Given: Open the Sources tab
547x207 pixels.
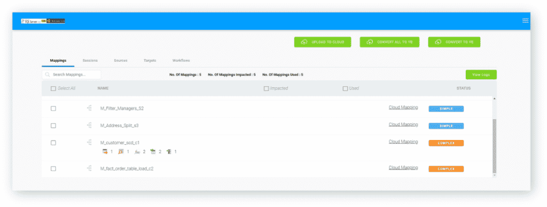Looking at the screenshot, I should 121,61.
